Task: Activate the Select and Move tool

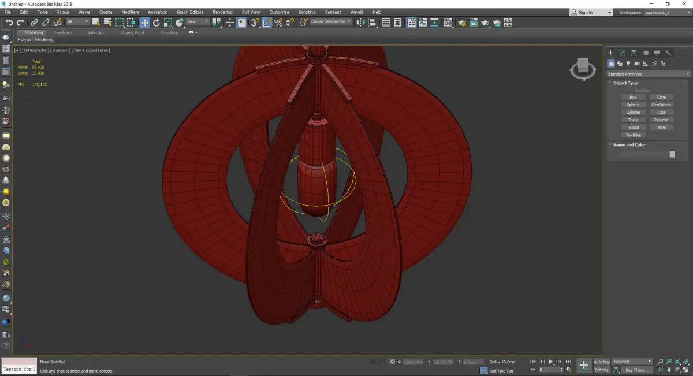Action: click(144, 23)
